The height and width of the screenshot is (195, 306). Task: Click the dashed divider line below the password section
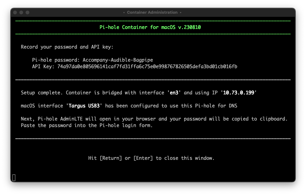coord(153,79)
